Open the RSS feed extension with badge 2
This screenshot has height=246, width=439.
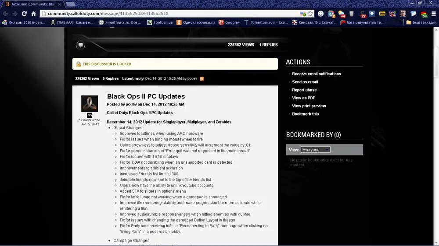pos(331,14)
